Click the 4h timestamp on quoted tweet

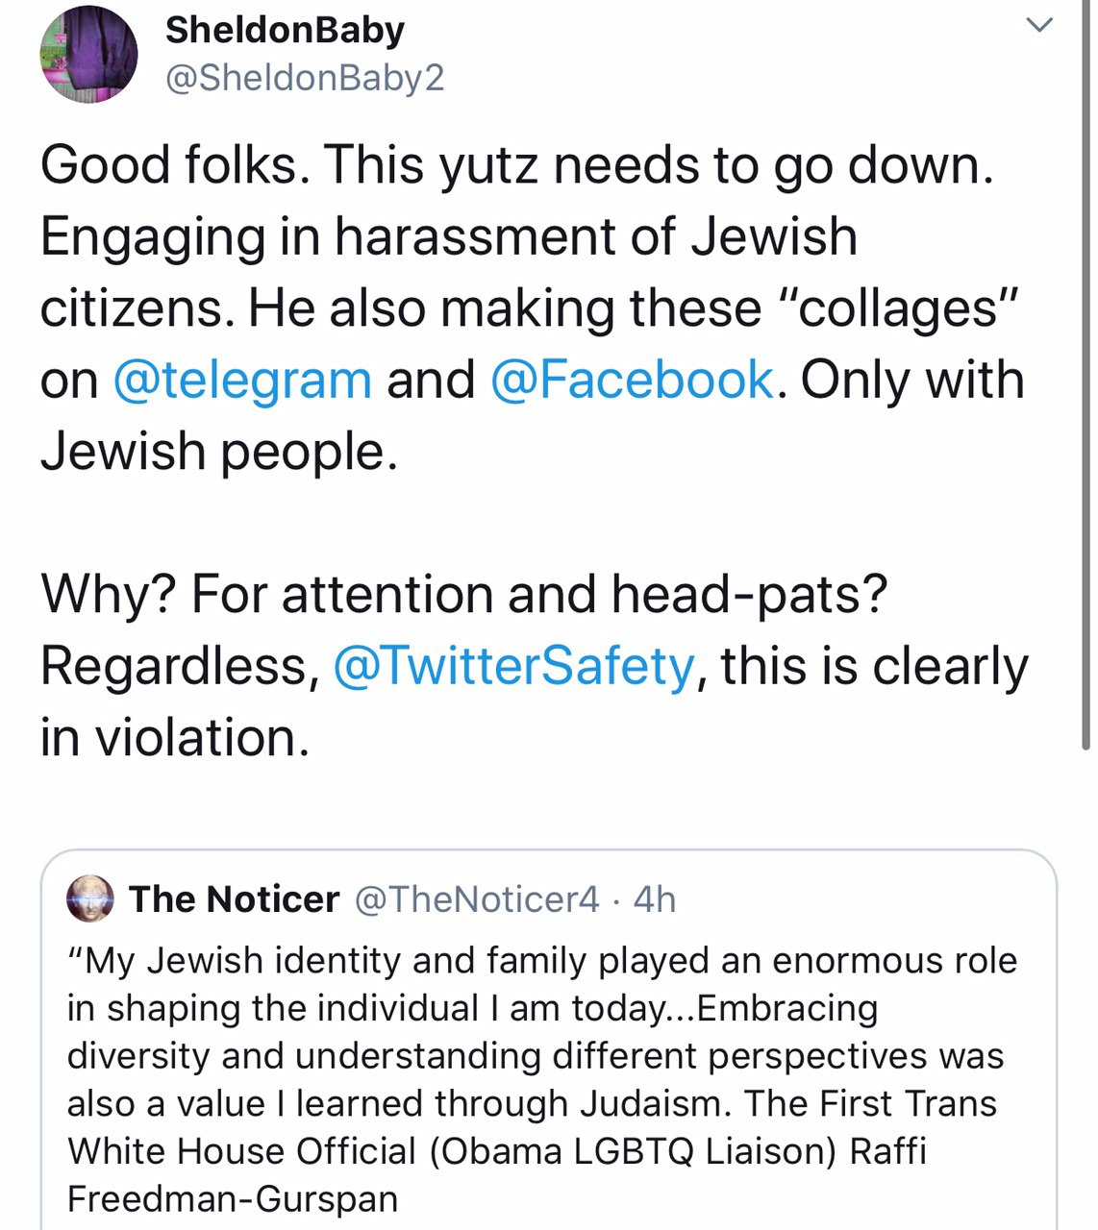coord(655,899)
